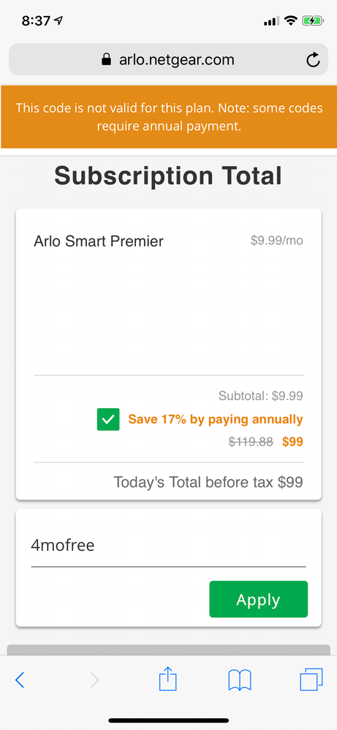
Task: Focus the promo code field containing 4mofree
Action: pos(168,545)
